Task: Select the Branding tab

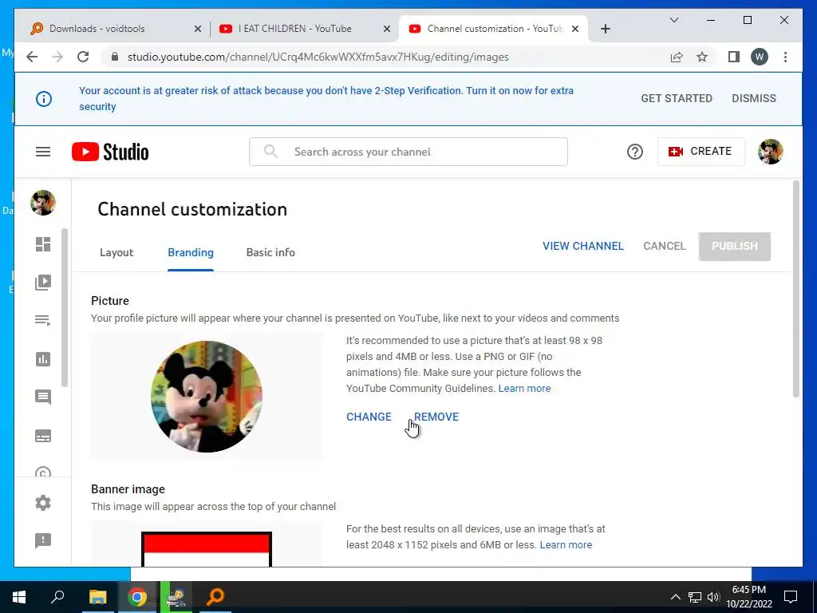Action: 191,252
